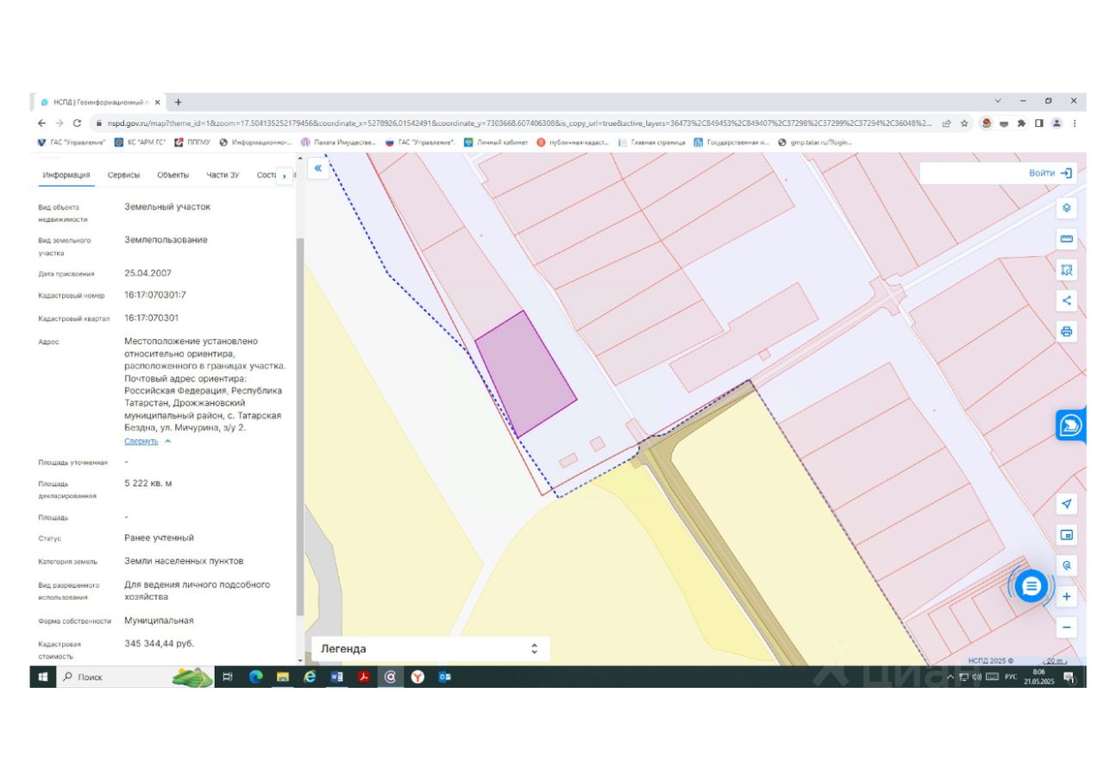Open File Explorer from taskbar
The image size is (1104, 781).
pos(282,677)
